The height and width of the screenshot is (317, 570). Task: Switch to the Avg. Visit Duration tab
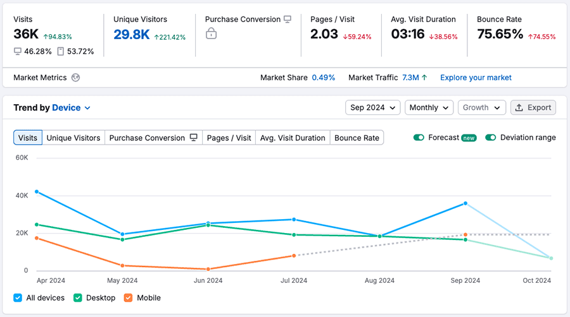tap(293, 138)
